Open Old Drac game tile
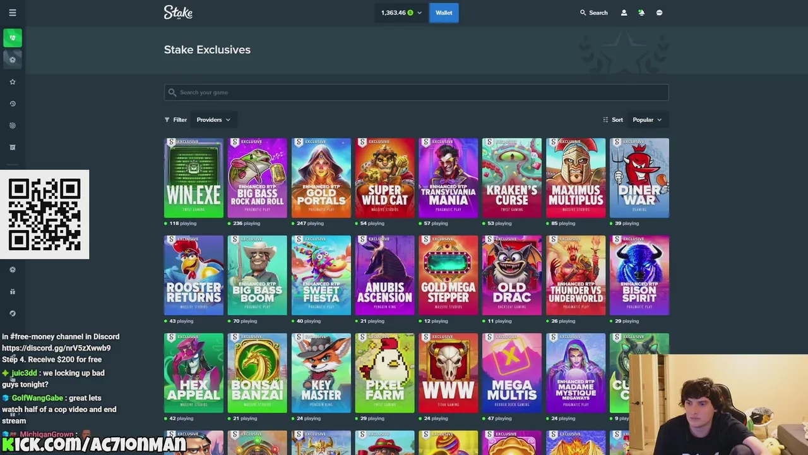The image size is (808, 455). tap(512, 276)
